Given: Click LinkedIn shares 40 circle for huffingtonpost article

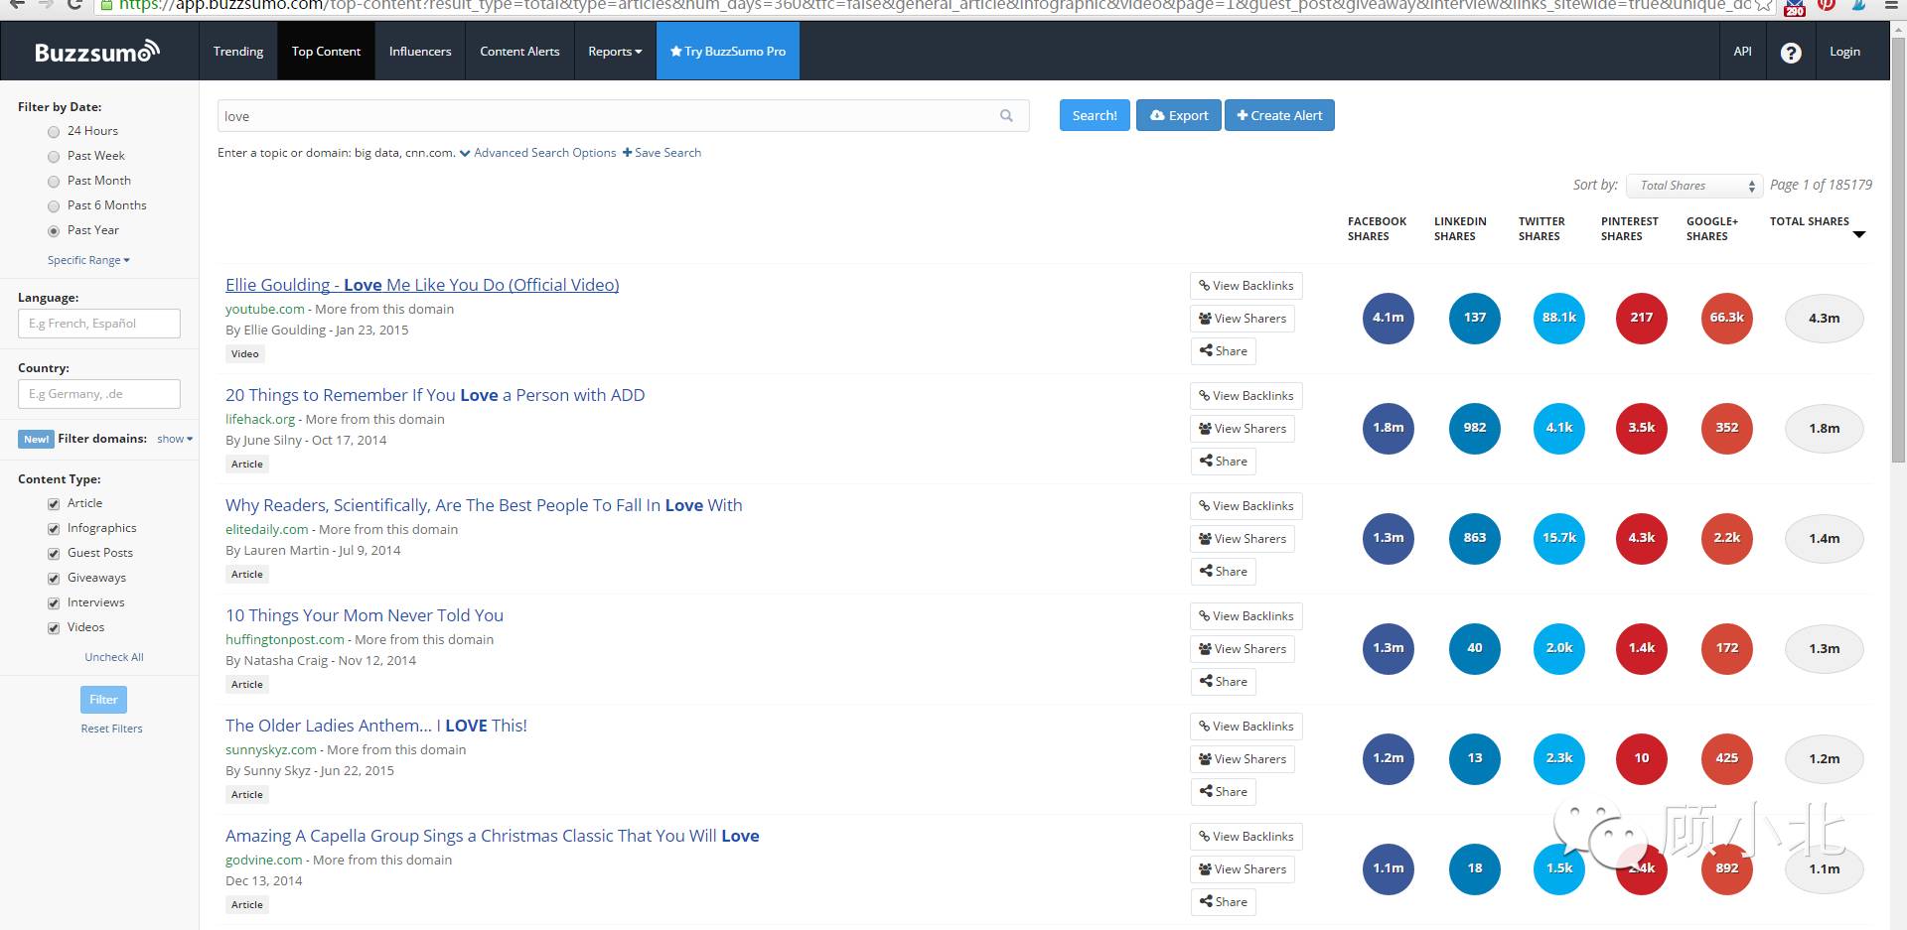Looking at the screenshot, I should pyautogui.click(x=1474, y=648).
